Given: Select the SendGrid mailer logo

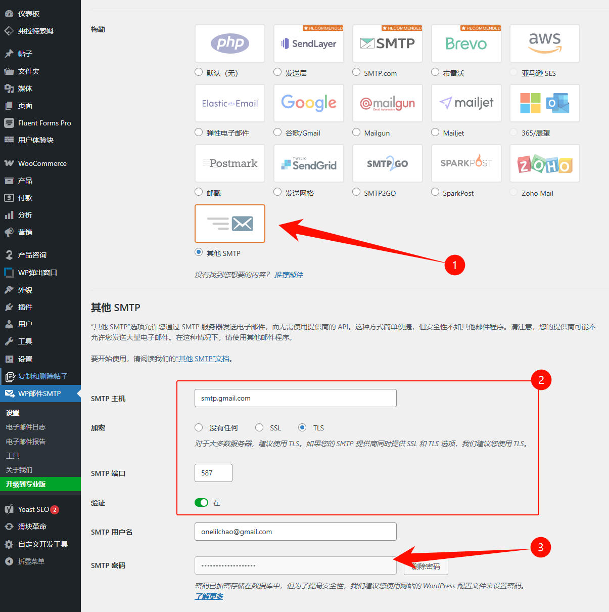Looking at the screenshot, I should pyautogui.click(x=308, y=163).
